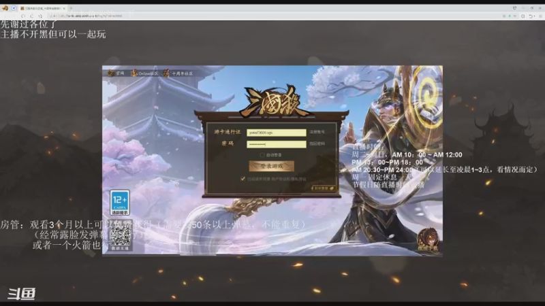The height and width of the screenshot is (306, 545).
Task: Click the 登录游戏 login button
Action: click(x=271, y=166)
